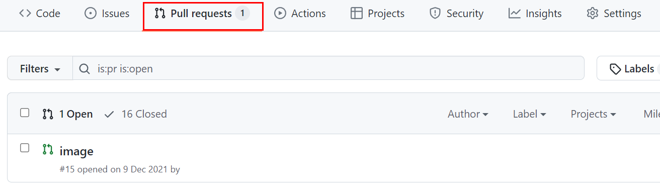660x195 pixels.
Task: Click the magnifier icon in search box
Action: 85,69
